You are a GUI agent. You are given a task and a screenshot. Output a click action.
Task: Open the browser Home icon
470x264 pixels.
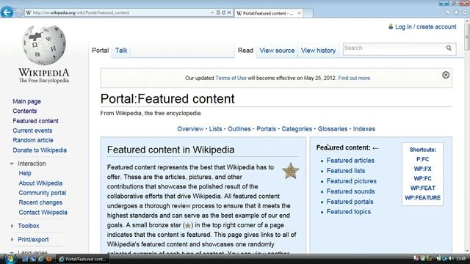[x=447, y=12]
